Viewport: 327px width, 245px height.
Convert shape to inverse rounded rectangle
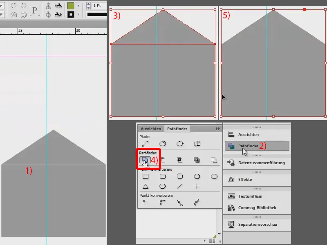(x=197, y=176)
